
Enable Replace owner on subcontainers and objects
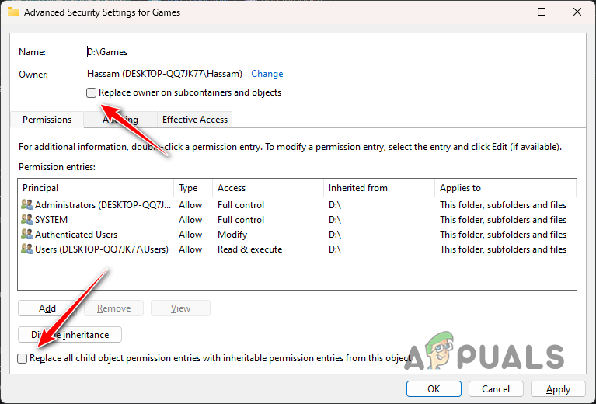91,92
